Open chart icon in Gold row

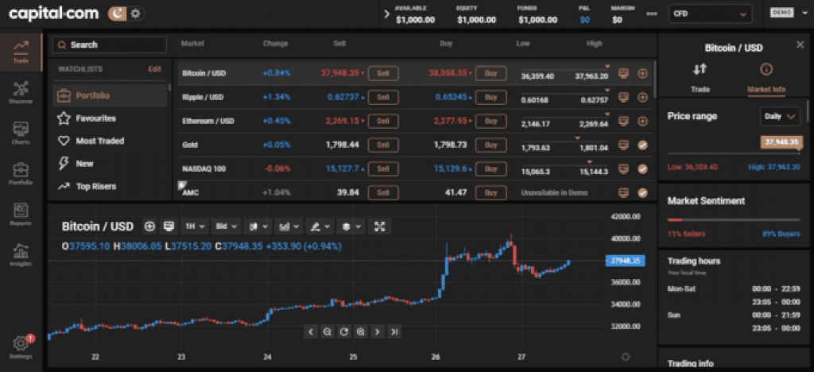[623, 145]
